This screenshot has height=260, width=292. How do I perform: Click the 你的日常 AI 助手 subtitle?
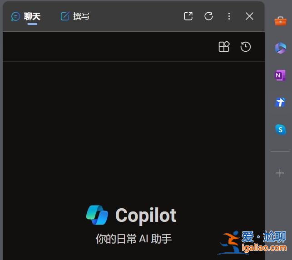point(134,239)
